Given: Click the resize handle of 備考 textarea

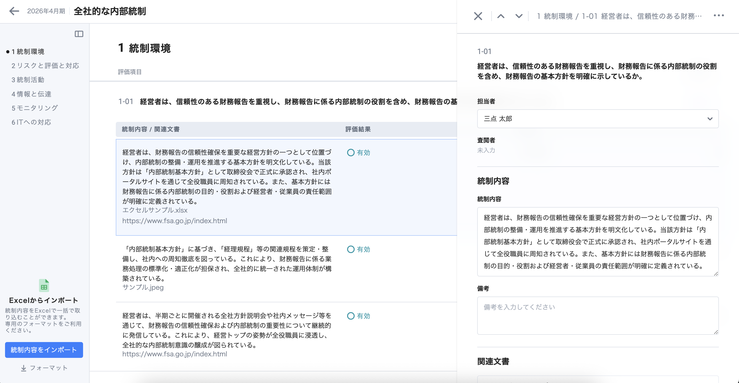Looking at the screenshot, I should [716, 332].
